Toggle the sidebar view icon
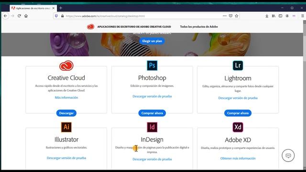306x172 pixels. coord(281,16)
